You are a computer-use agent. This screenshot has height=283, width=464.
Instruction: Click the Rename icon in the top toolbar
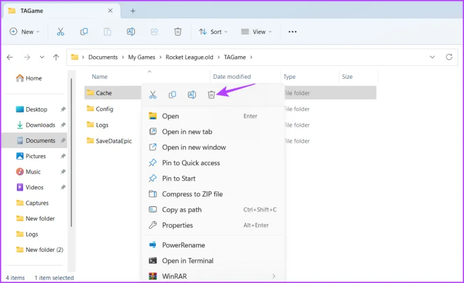click(x=131, y=32)
